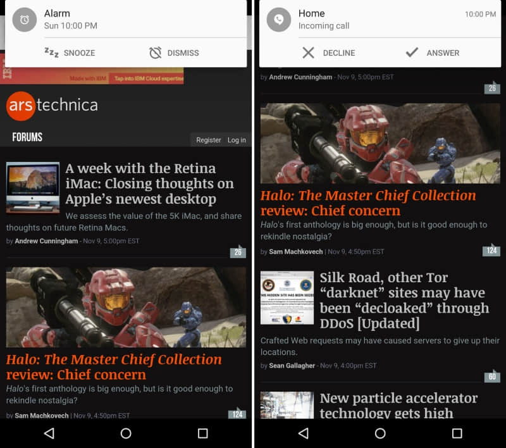This screenshot has height=448, width=506.
Task: Decline the incoming call from Home
Action: (x=328, y=53)
